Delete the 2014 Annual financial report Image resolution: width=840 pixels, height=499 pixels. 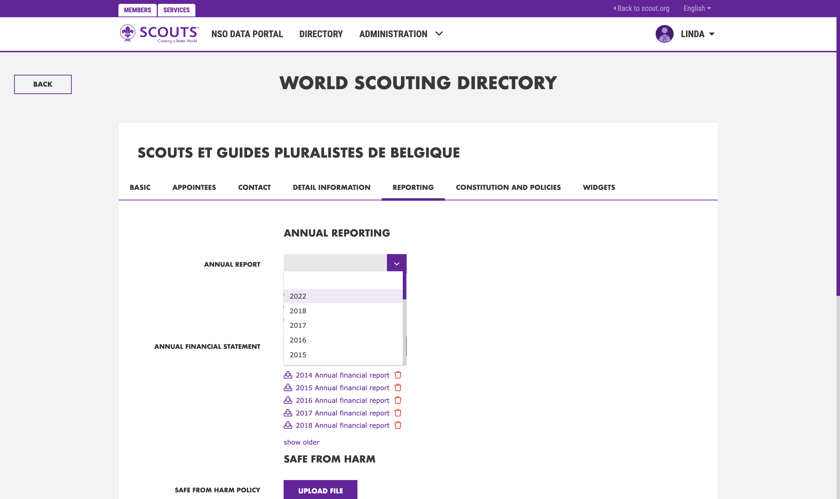point(398,375)
